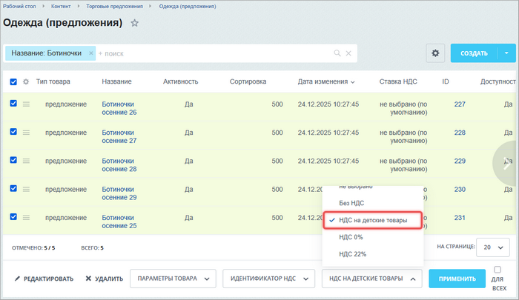Open row menu for Ботиночки осенние 26
The image size is (519, 300).
click(x=26, y=104)
